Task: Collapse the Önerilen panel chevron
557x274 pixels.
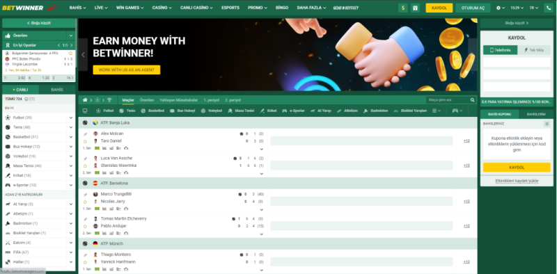Action: 71,35
